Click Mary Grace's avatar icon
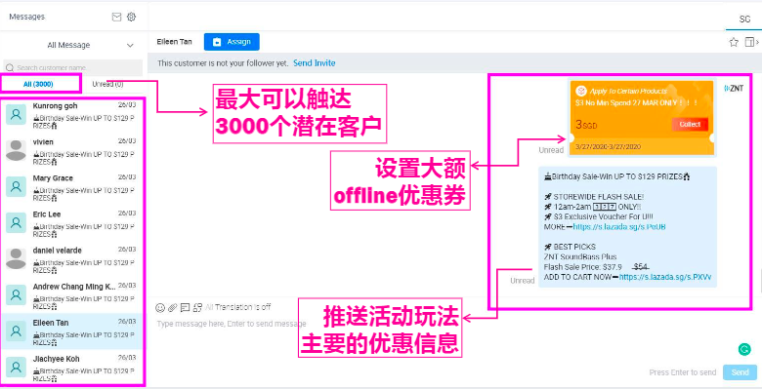762x389 pixels. pos(16,187)
